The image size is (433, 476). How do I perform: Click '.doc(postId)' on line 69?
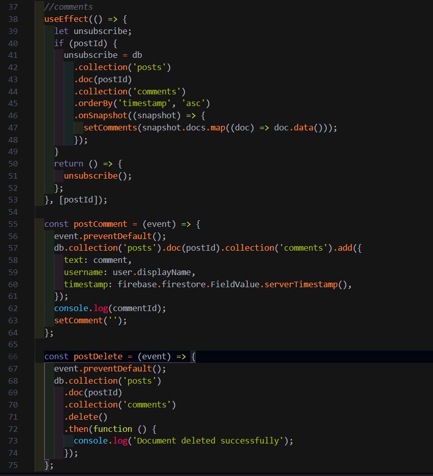[93, 392]
